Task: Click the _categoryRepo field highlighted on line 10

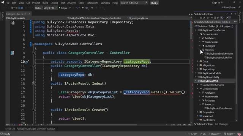Action: (x=137, y=62)
